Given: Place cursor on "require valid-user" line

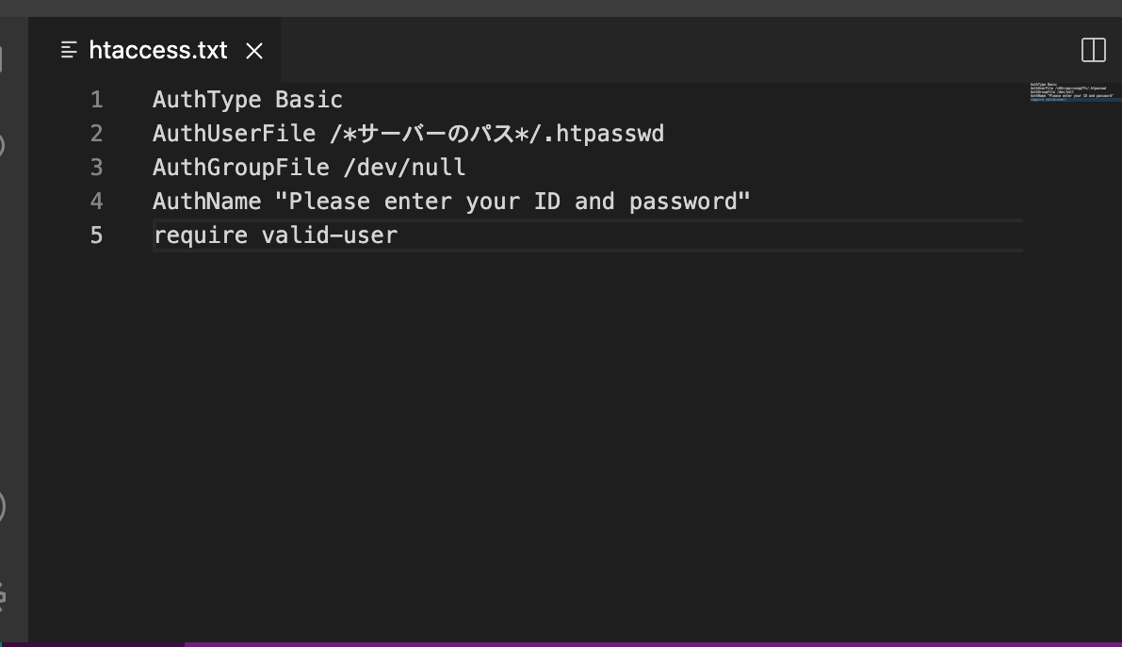Looking at the screenshot, I should tap(275, 235).
